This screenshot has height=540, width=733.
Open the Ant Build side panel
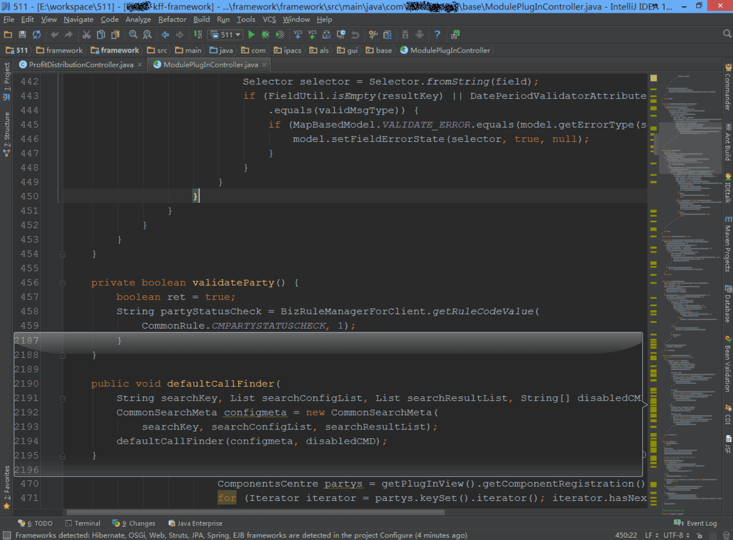pyautogui.click(x=728, y=142)
